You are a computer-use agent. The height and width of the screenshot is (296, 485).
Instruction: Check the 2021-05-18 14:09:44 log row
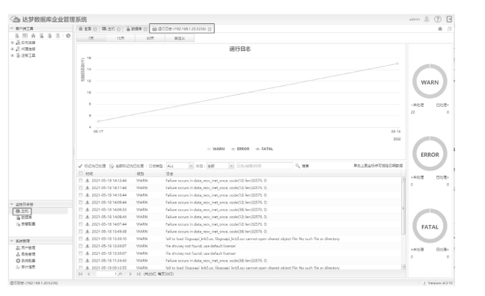81,203
